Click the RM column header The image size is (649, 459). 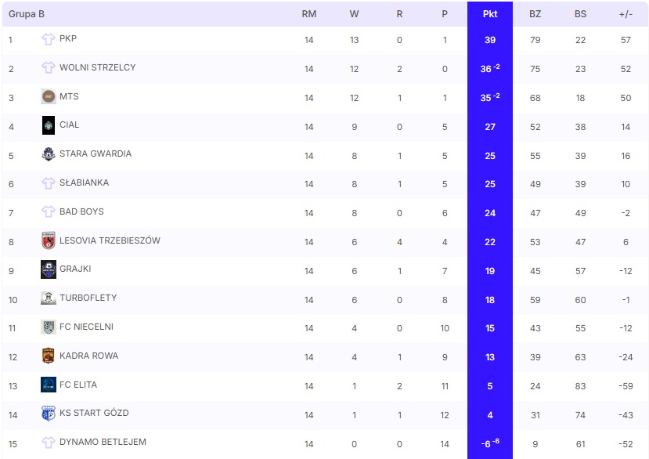click(309, 14)
